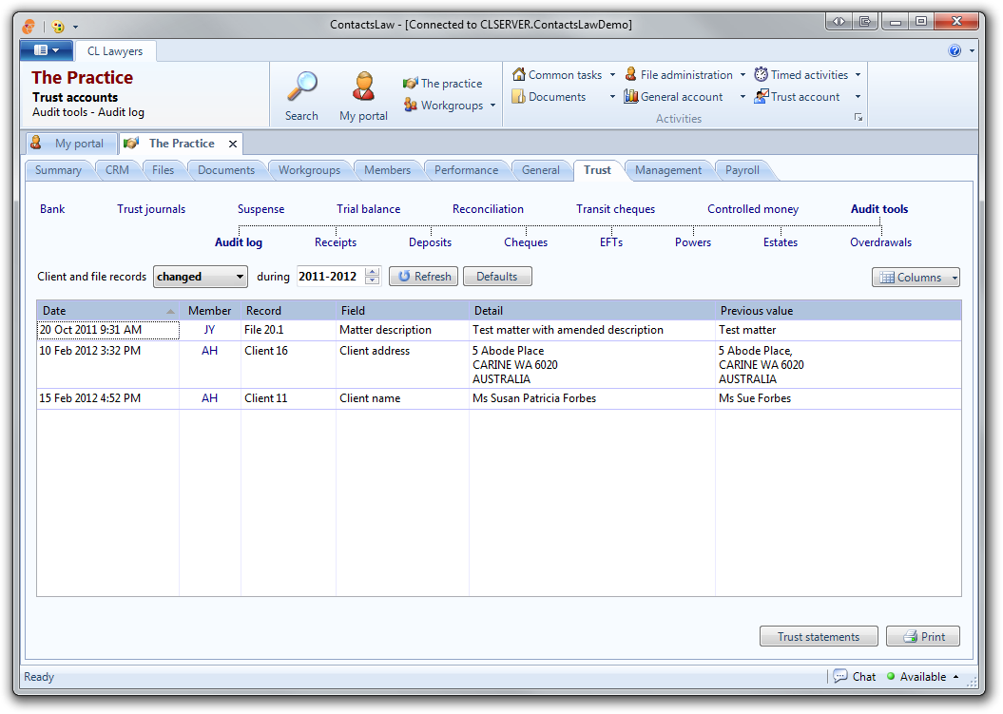Click the Trust statements button

click(819, 637)
